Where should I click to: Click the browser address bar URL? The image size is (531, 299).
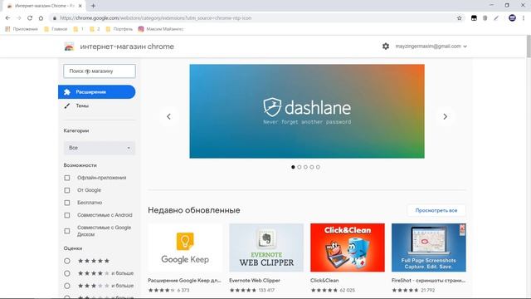(156, 18)
